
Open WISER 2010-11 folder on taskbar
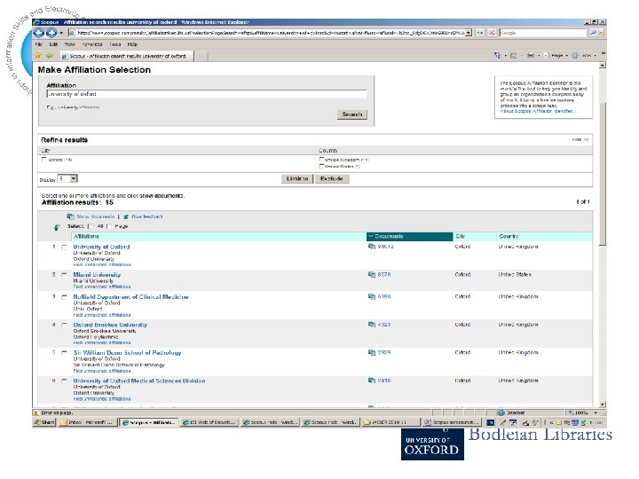click(390, 422)
